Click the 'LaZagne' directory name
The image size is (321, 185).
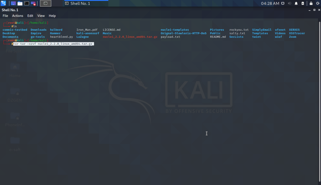point(83,37)
